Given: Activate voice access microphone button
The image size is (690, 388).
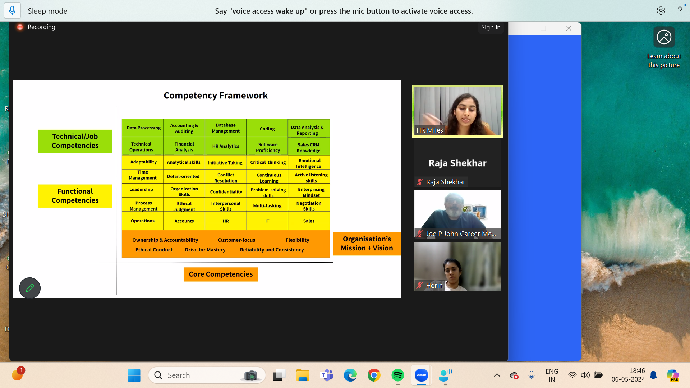Looking at the screenshot, I should coord(12,11).
